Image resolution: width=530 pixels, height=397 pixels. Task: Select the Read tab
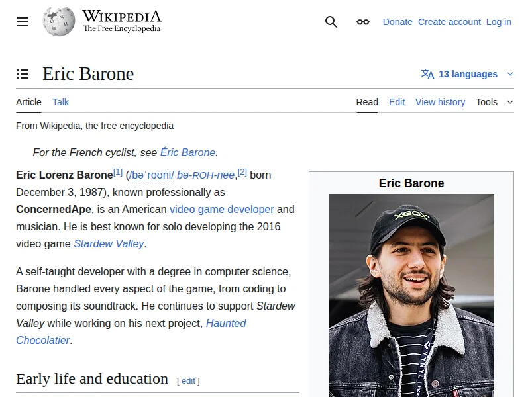367,102
